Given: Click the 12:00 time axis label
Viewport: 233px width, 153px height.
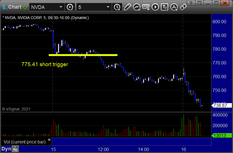Looking at the screenshot, I should [103, 149].
